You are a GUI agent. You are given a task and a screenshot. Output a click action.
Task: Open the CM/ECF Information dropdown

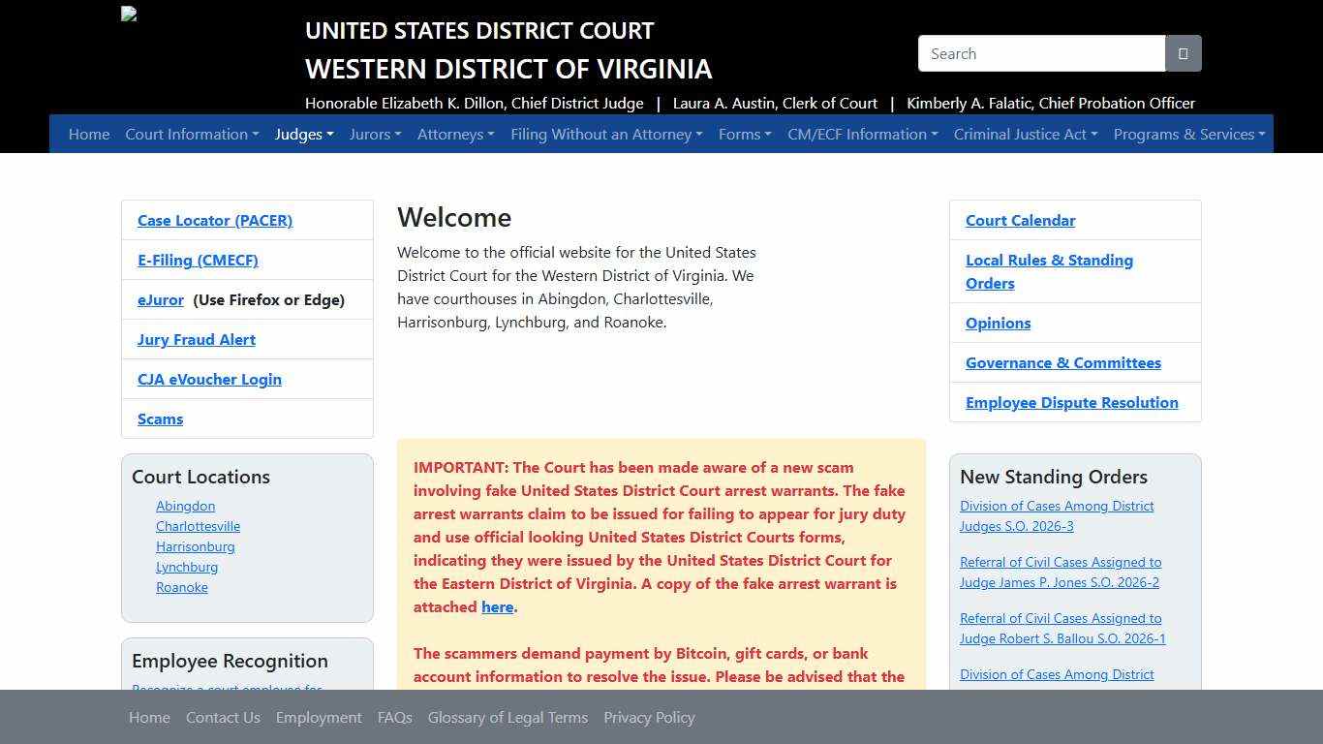(x=861, y=134)
